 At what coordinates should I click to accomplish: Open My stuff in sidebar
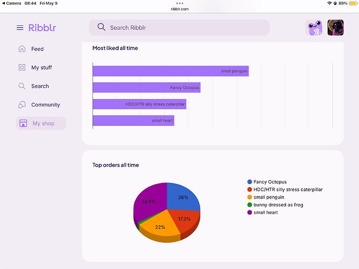42,68
